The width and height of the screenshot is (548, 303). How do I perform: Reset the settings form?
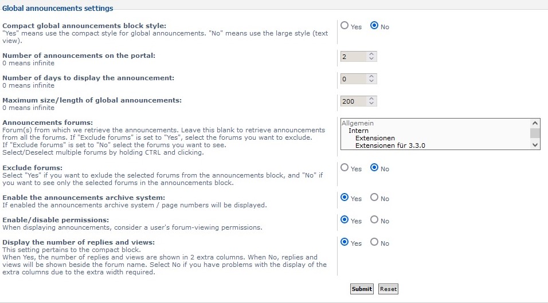(388, 289)
